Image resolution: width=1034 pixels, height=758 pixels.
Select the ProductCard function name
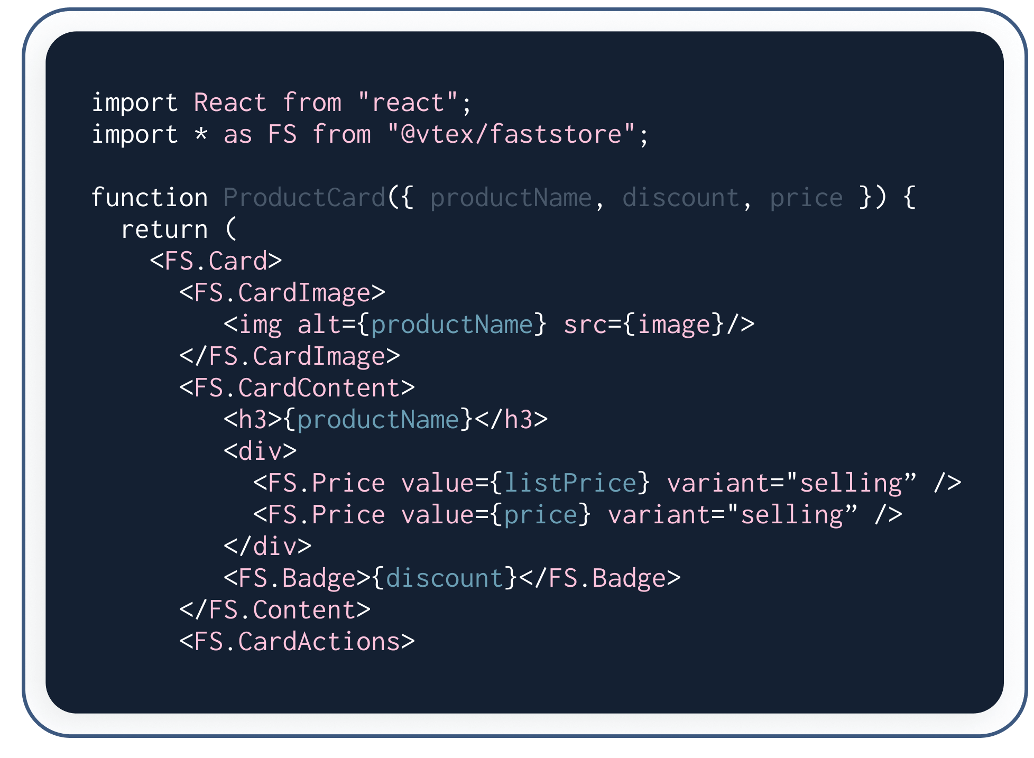click(304, 198)
